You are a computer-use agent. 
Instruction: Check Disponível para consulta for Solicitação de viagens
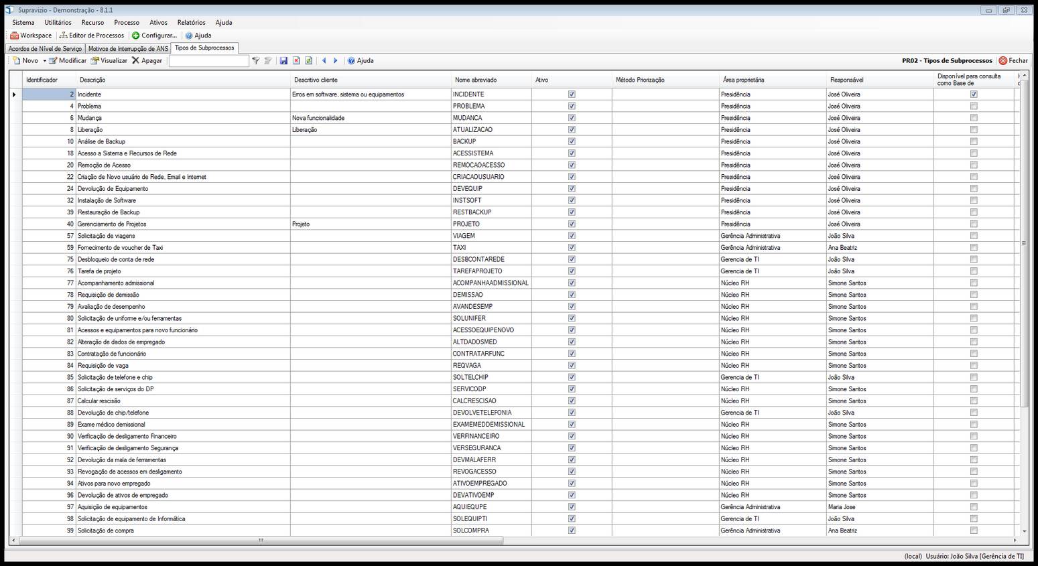pyautogui.click(x=974, y=236)
